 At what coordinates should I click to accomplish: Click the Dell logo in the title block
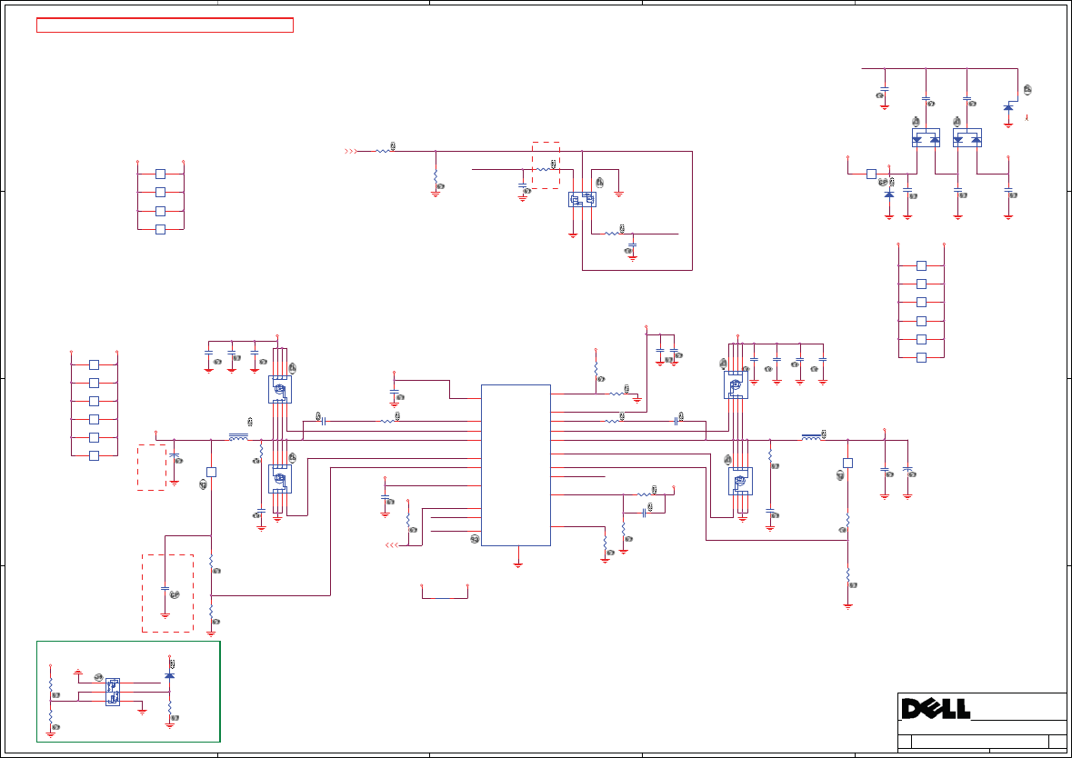936,709
